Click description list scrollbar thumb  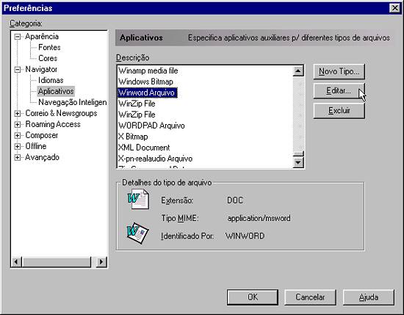click(298, 153)
